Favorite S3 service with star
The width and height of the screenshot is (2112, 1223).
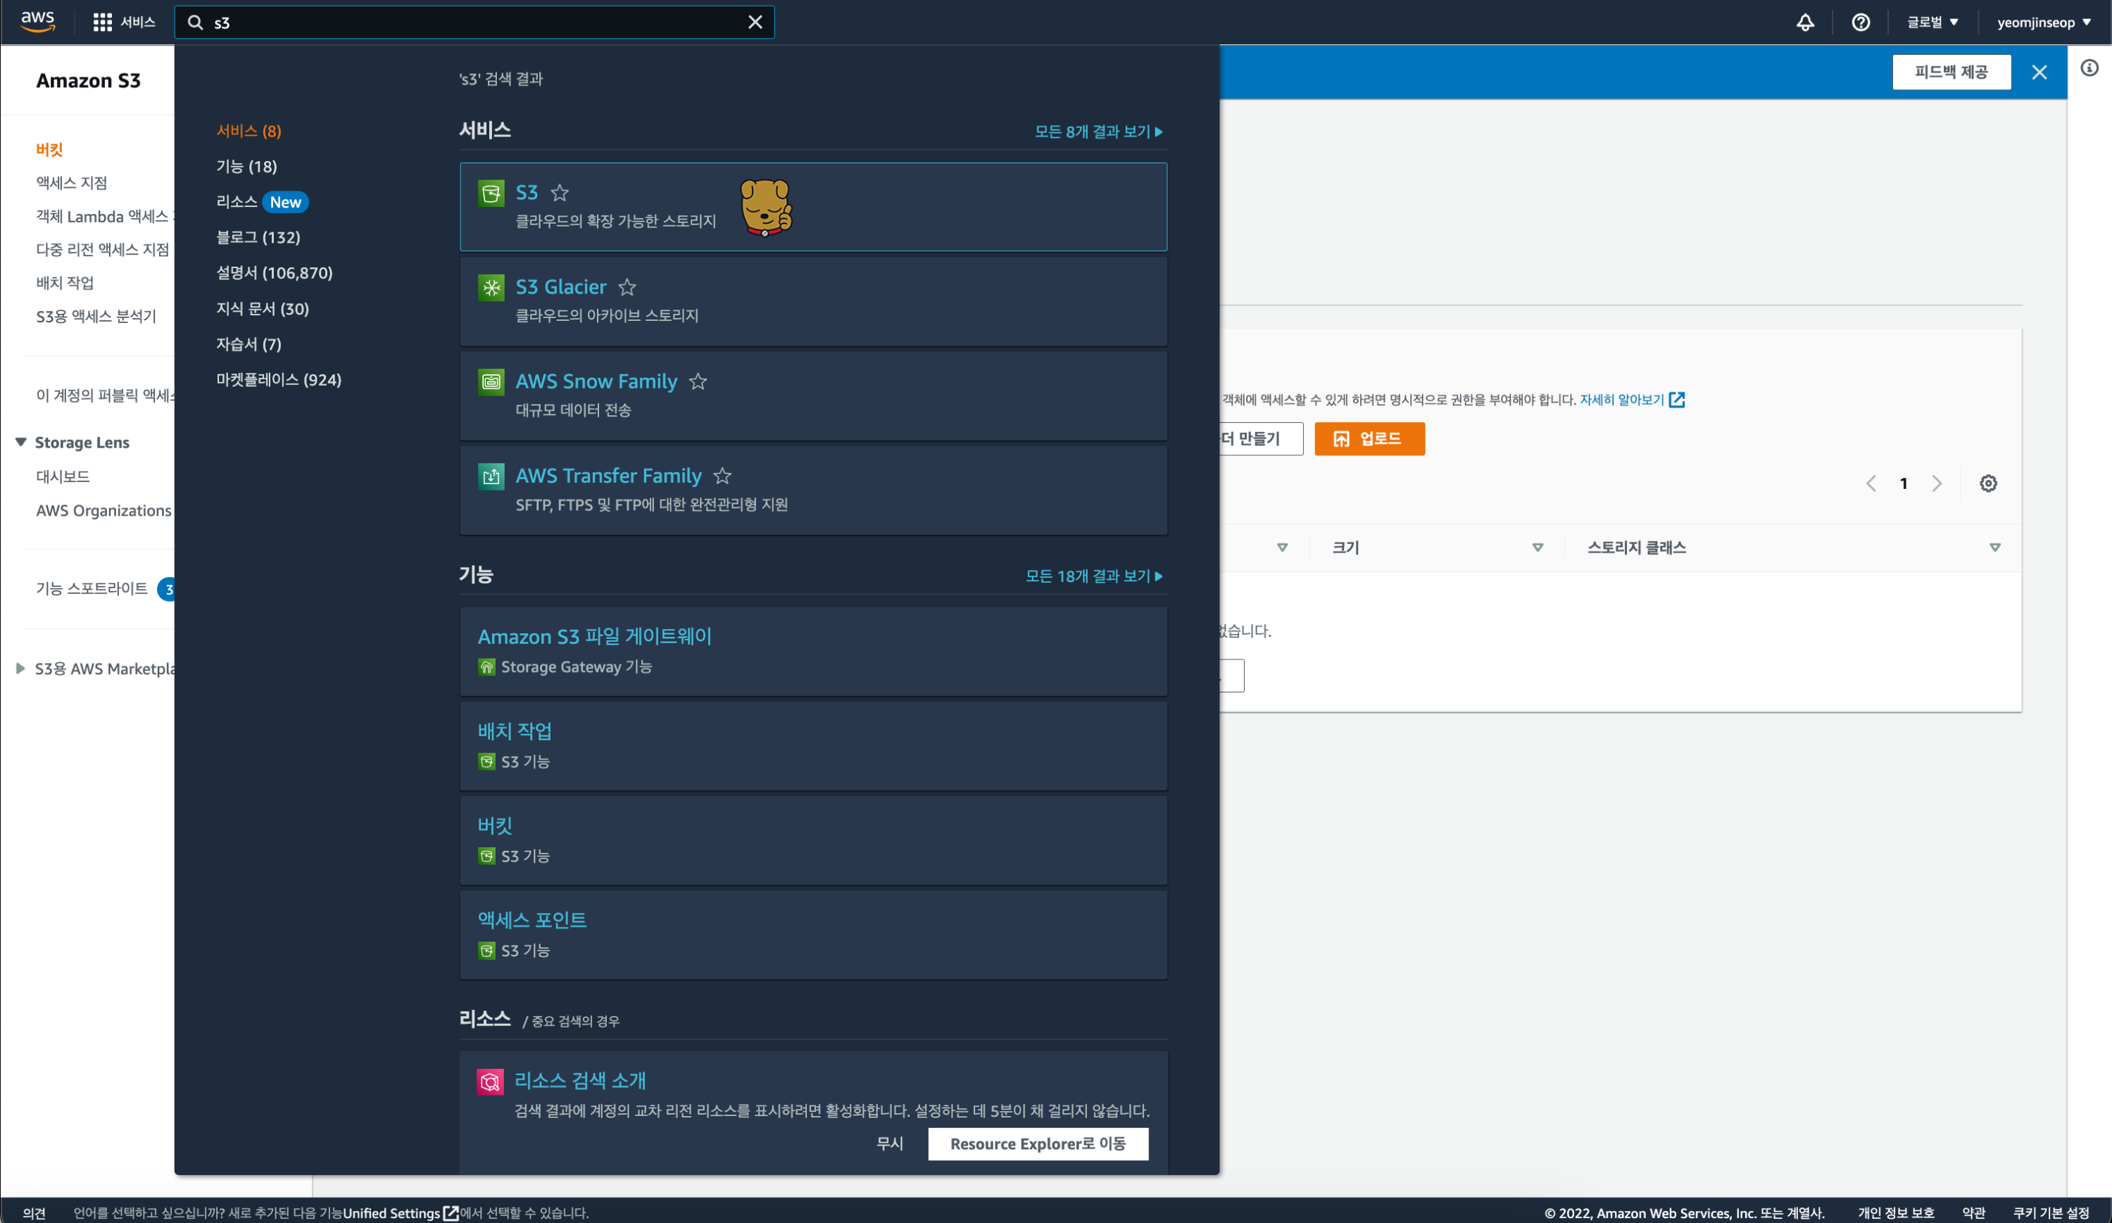(560, 194)
